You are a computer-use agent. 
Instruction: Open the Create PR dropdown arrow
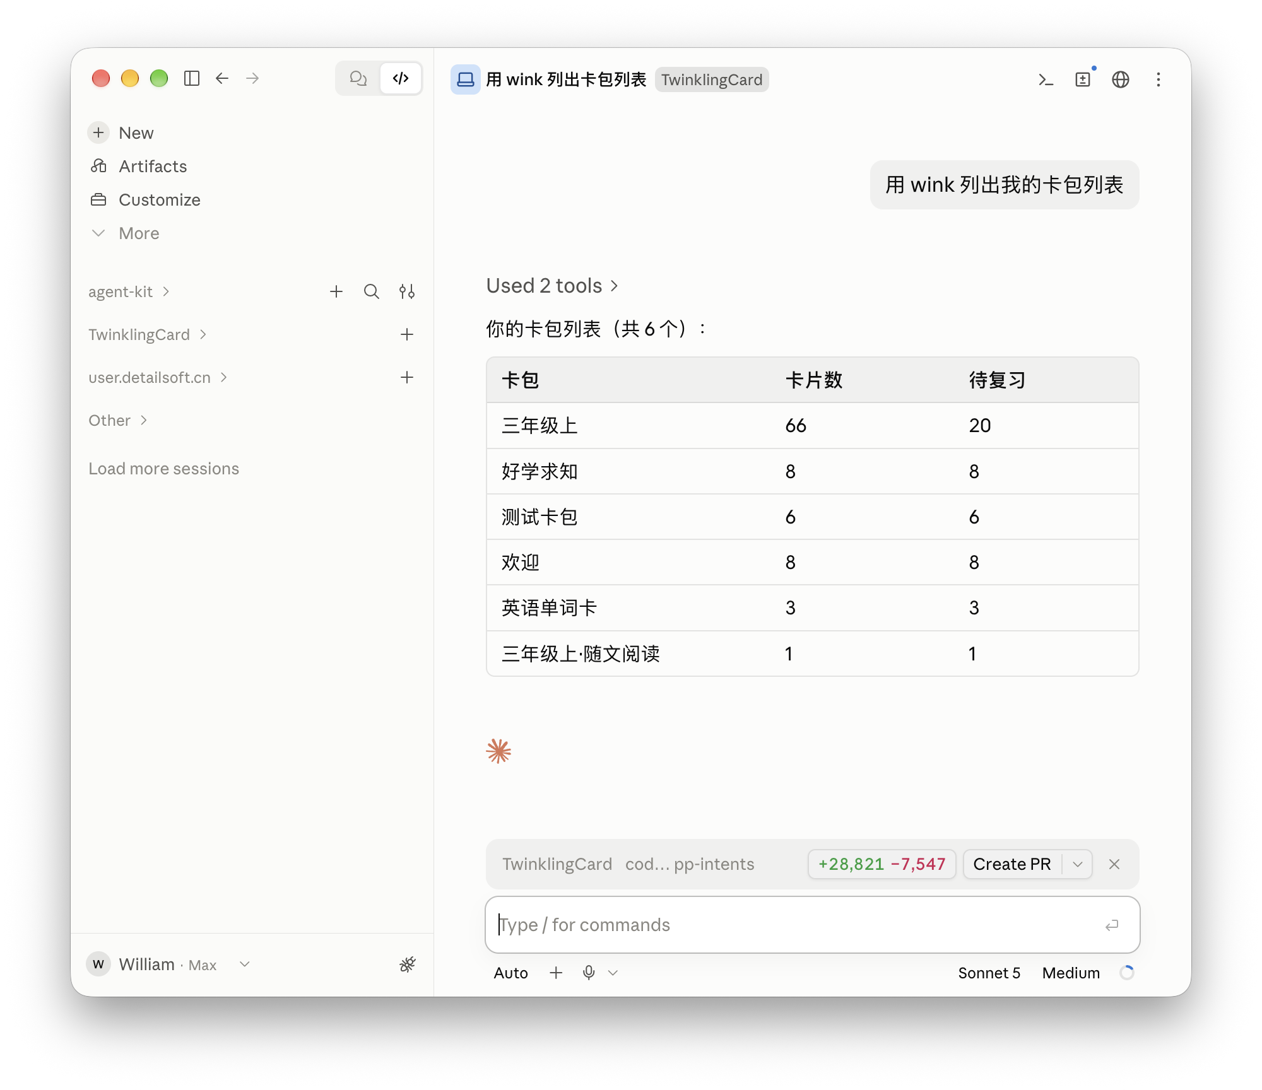click(x=1078, y=864)
